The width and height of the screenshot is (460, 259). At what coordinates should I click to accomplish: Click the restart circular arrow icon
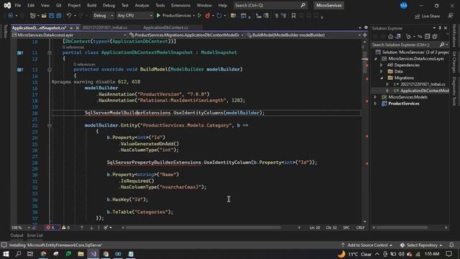click(218, 16)
